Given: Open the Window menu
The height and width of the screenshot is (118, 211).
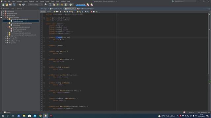Looking at the screenshot, I should [x=63, y=1].
